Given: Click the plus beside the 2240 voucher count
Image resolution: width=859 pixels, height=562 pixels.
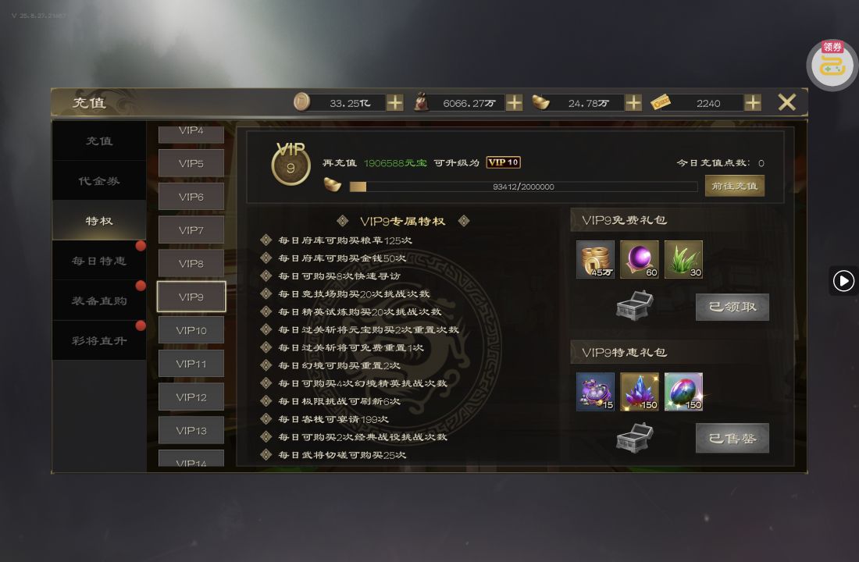Looking at the screenshot, I should [753, 102].
